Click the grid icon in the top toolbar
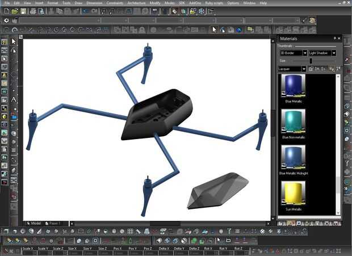Image resolution: width=352 pixels, height=256 pixels. pyautogui.click(x=165, y=11)
